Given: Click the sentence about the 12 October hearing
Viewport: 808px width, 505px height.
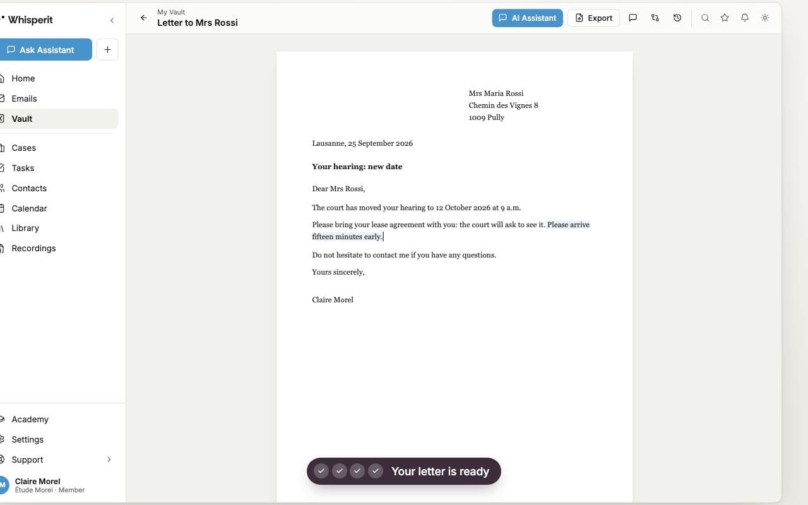Looking at the screenshot, I should [416, 208].
